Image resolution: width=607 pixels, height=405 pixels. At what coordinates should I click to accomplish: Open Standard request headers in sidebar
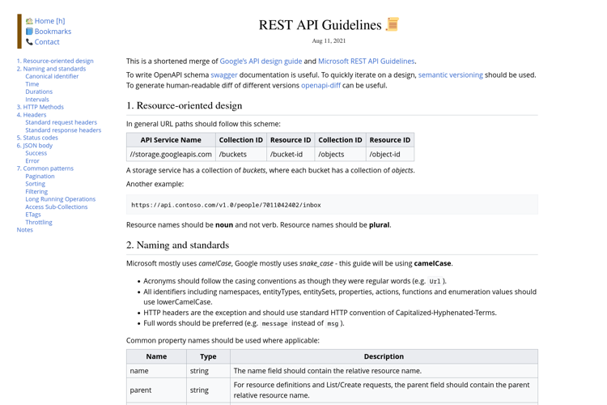(x=61, y=122)
